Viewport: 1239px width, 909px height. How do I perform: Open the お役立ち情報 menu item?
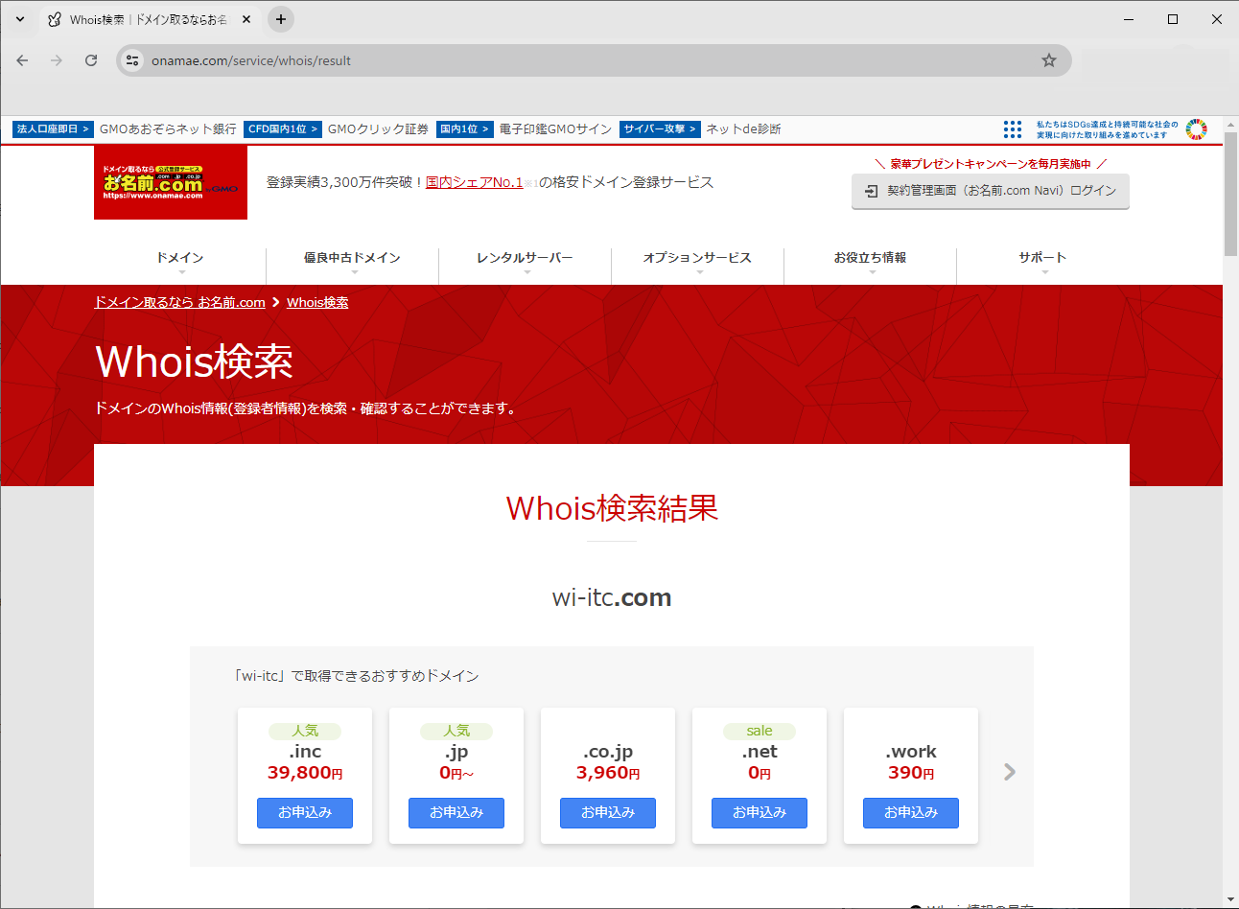870,258
